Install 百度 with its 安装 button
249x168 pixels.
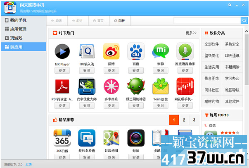[x=136, y=70]
